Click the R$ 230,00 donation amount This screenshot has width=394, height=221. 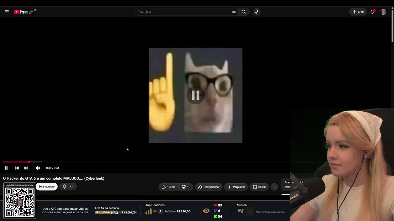point(183,211)
